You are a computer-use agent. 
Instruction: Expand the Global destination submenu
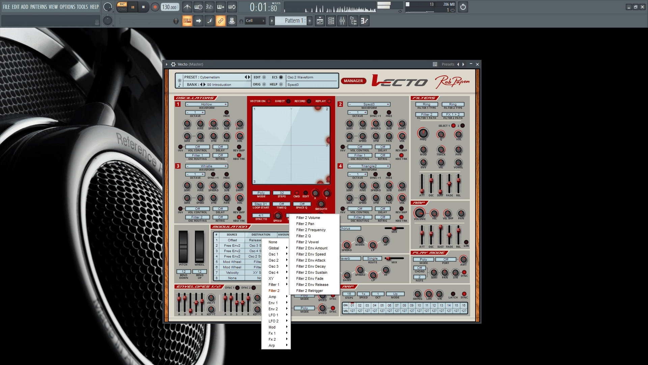pos(276,248)
